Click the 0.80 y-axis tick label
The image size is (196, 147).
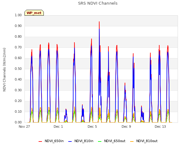(18, 37)
